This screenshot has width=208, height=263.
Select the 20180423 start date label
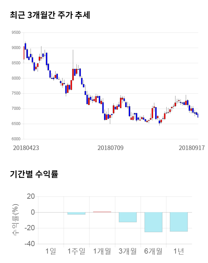coord(26,148)
